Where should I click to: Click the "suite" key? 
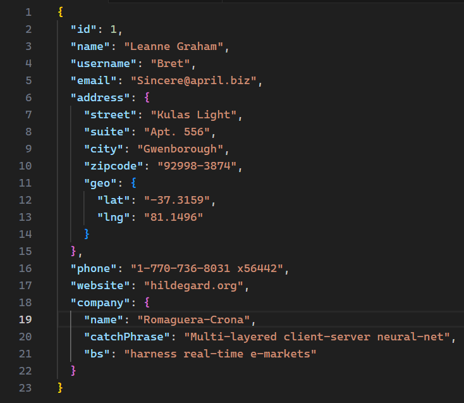click(x=107, y=132)
